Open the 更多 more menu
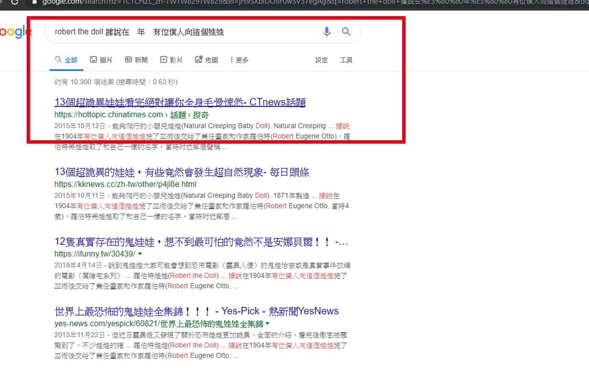This screenshot has width=589, height=368. 239,60
